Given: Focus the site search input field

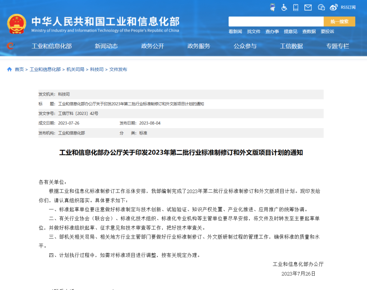Looking at the screenshot, I should point(276,21).
